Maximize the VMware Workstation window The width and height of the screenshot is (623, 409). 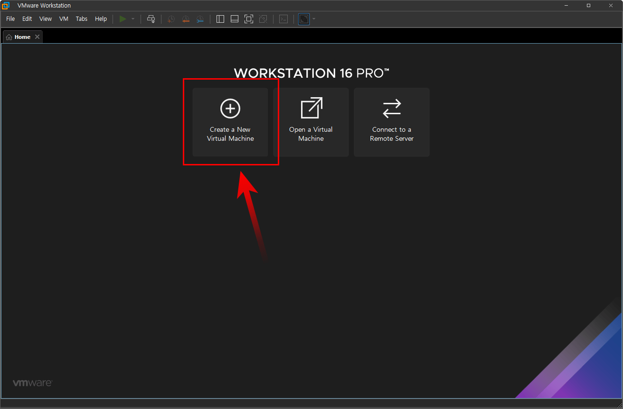pyautogui.click(x=589, y=6)
